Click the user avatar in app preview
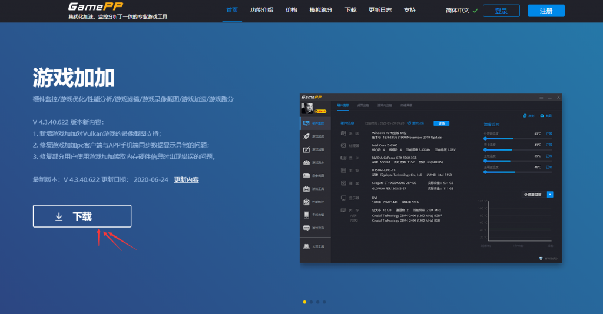This screenshot has height=314, width=603. point(307,108)
